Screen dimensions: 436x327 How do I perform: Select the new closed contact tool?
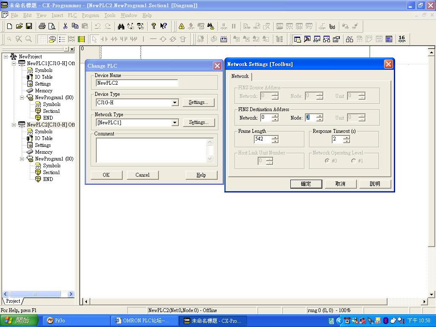coord(114,39)
